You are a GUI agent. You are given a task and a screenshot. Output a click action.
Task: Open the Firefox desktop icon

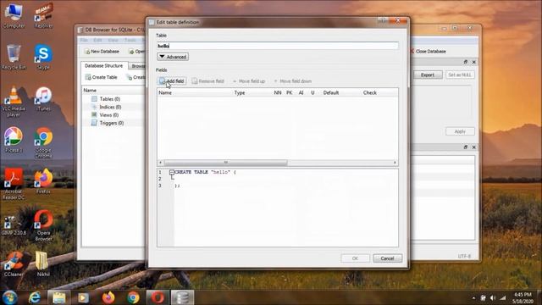pyautogui.click(x=43, y=181)
